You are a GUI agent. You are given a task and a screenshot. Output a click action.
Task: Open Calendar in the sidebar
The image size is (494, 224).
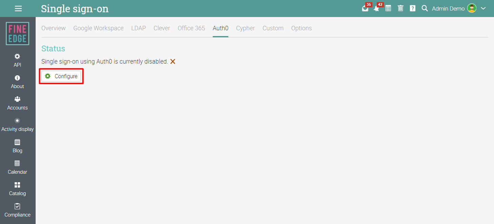(x=18, y=168)
